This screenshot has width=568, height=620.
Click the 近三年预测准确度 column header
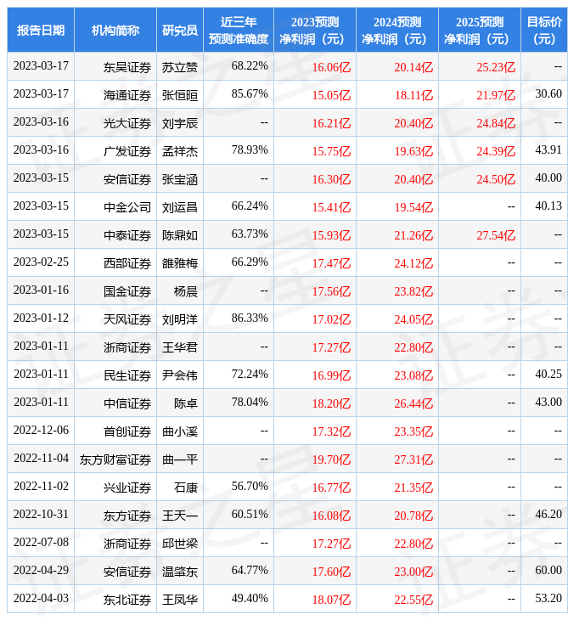(239, 30)
